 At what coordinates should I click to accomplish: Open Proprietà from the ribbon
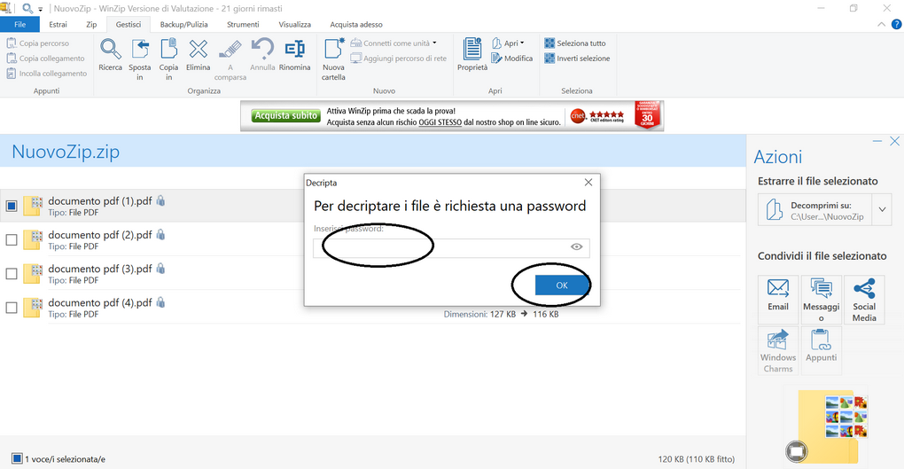tap(472, 55)
